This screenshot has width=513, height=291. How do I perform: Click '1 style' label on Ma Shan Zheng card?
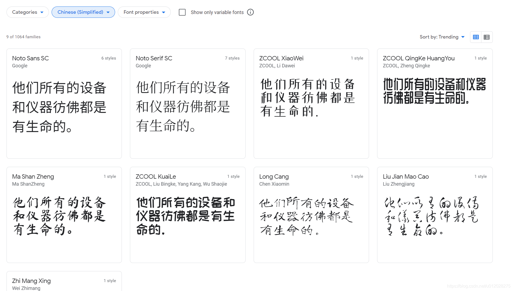(110, 176)
